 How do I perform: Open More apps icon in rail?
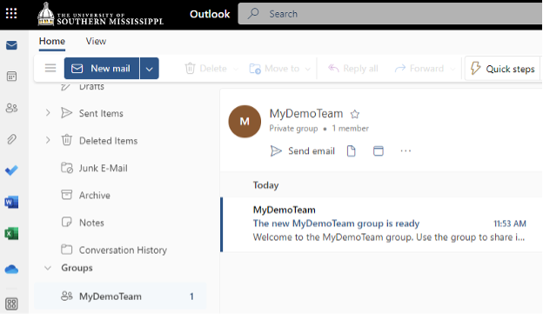tap(11, 304)
